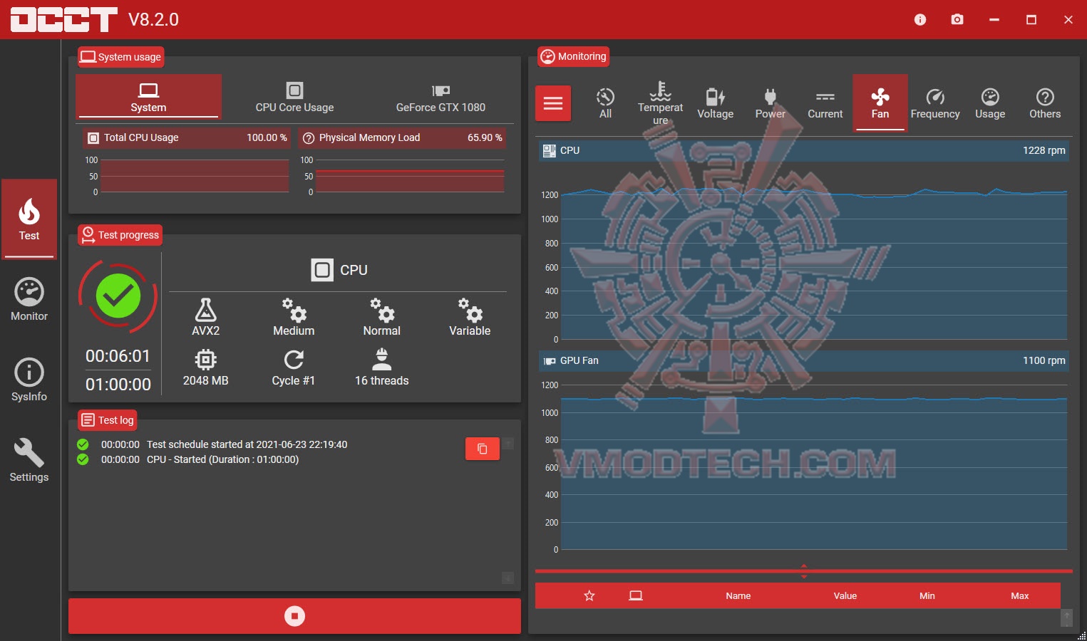This screenshot has width=1087, height=641.
Task: Click the 1100 rpm GPU fan value
Action: pos(1044,360)
